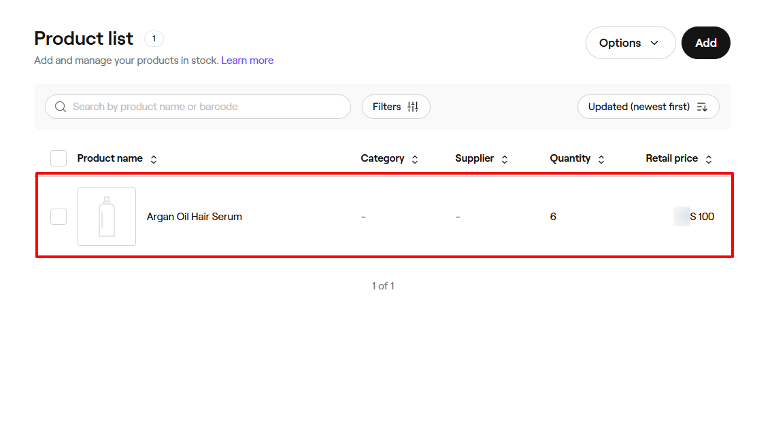This screenshot has height=428, width=772.
Task: Click the sort arrows icon in Updated dropdown
Action: point(703,107)
